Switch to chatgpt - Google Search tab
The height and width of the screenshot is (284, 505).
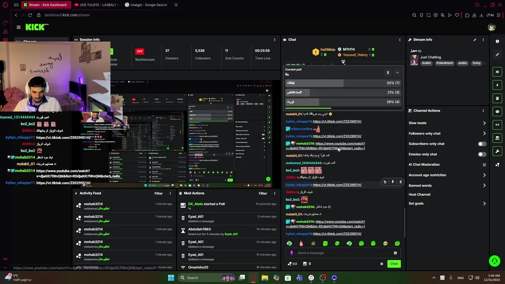click(146, 5)
